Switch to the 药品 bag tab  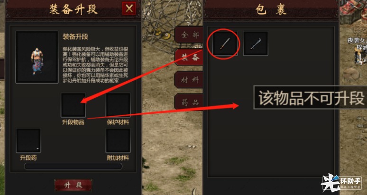(189, 102)
